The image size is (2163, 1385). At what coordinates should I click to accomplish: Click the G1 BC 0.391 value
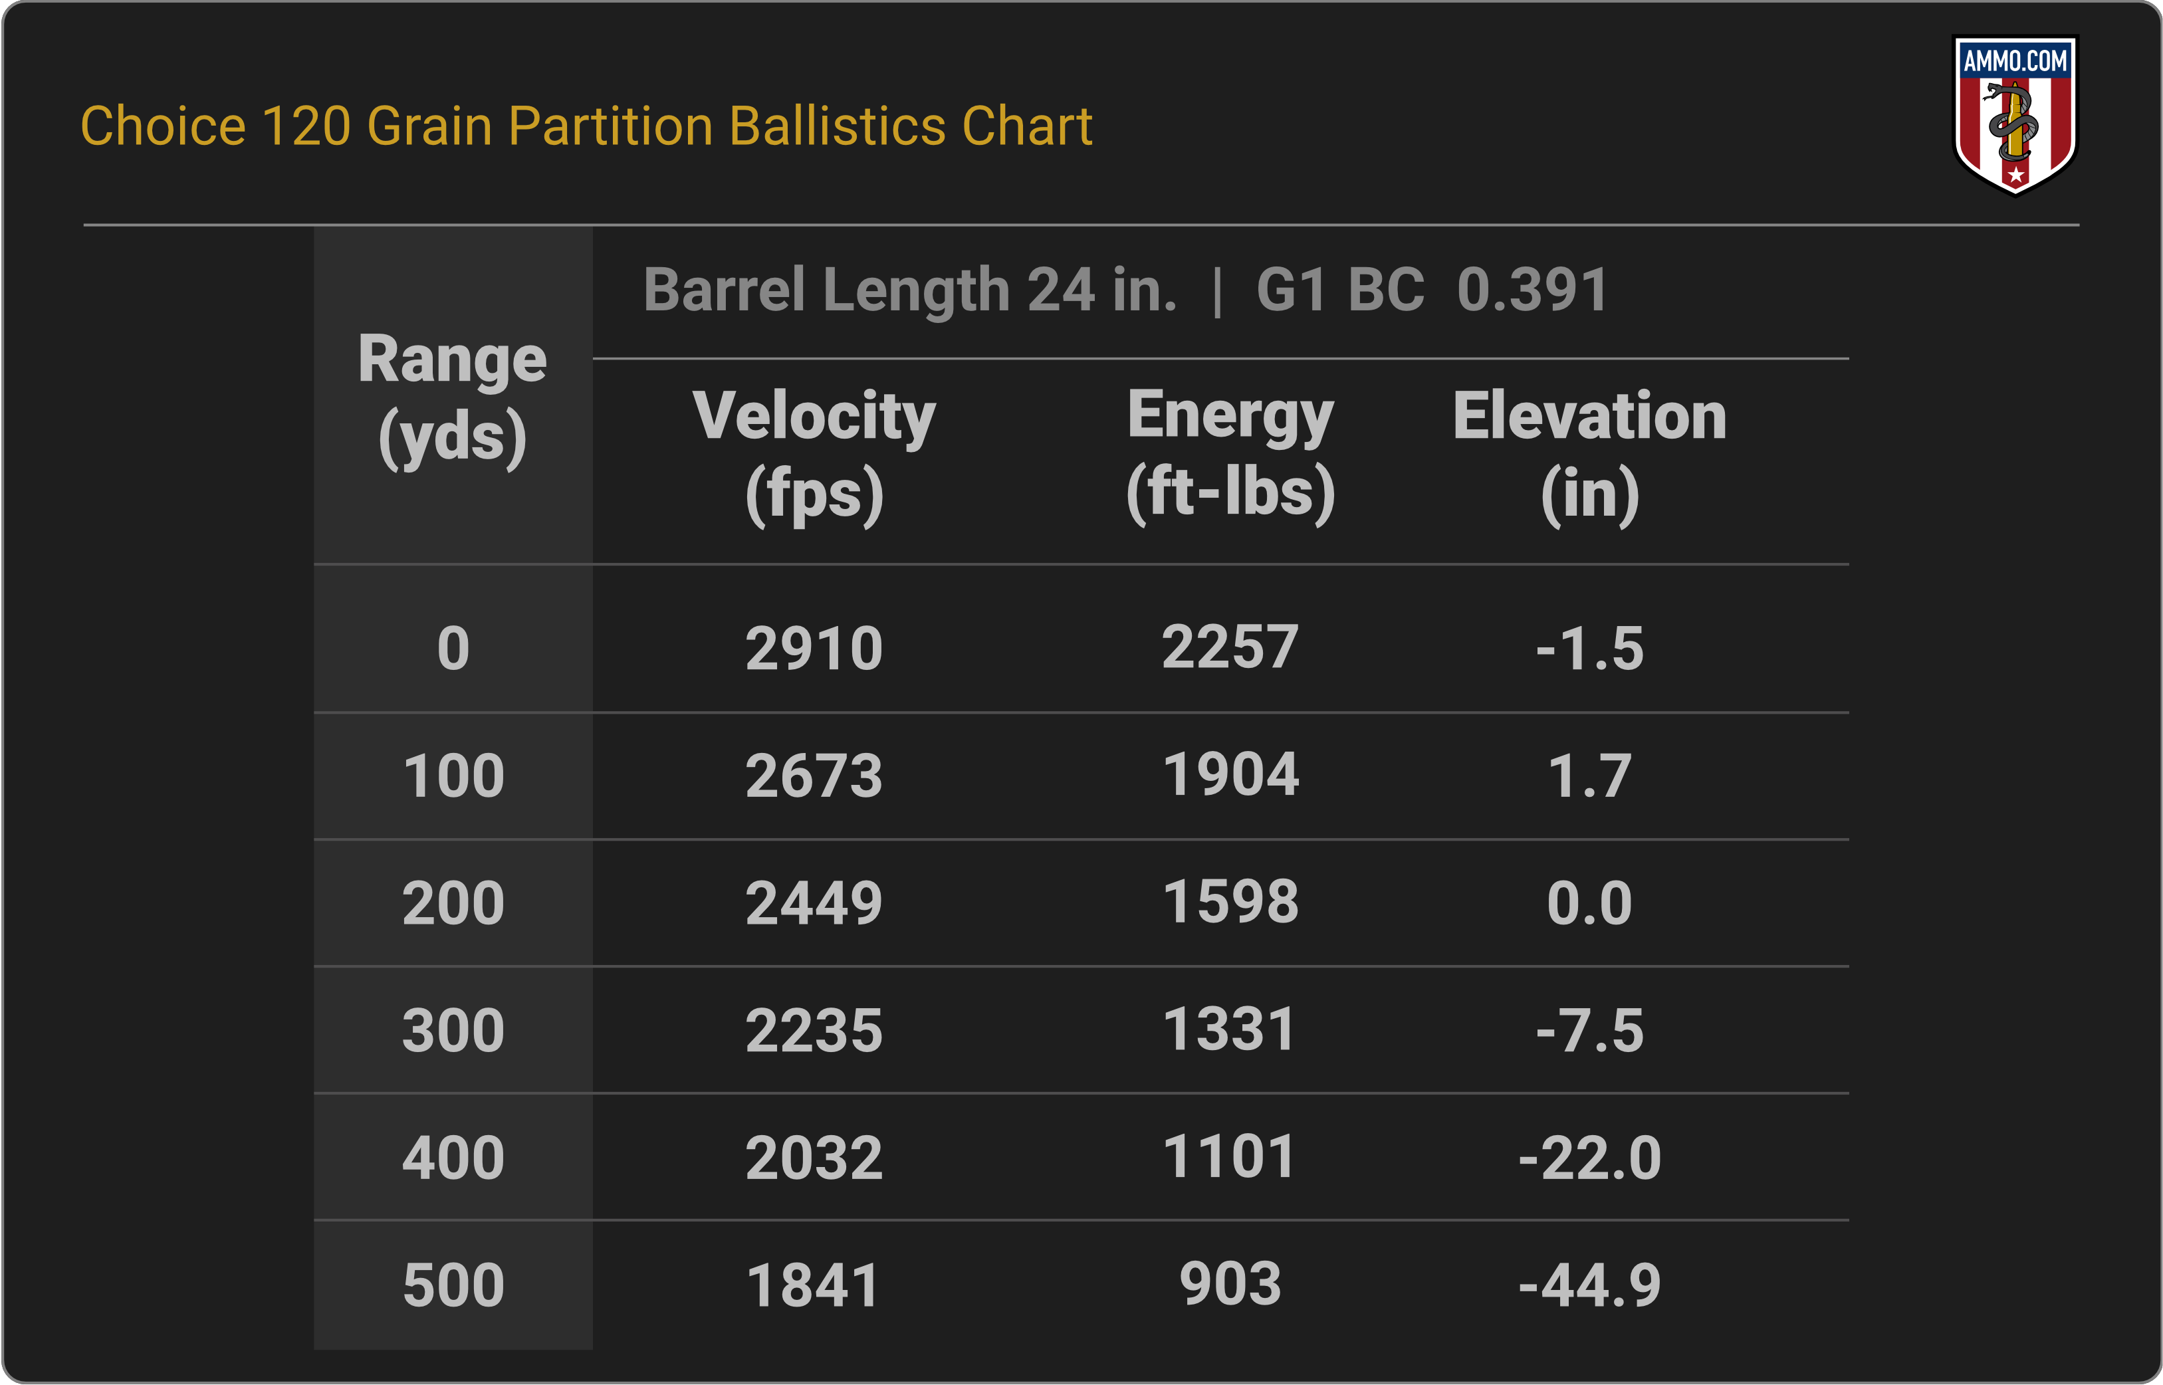1432,290
